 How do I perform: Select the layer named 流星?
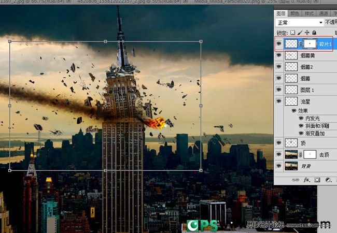[x=305, y=101]
